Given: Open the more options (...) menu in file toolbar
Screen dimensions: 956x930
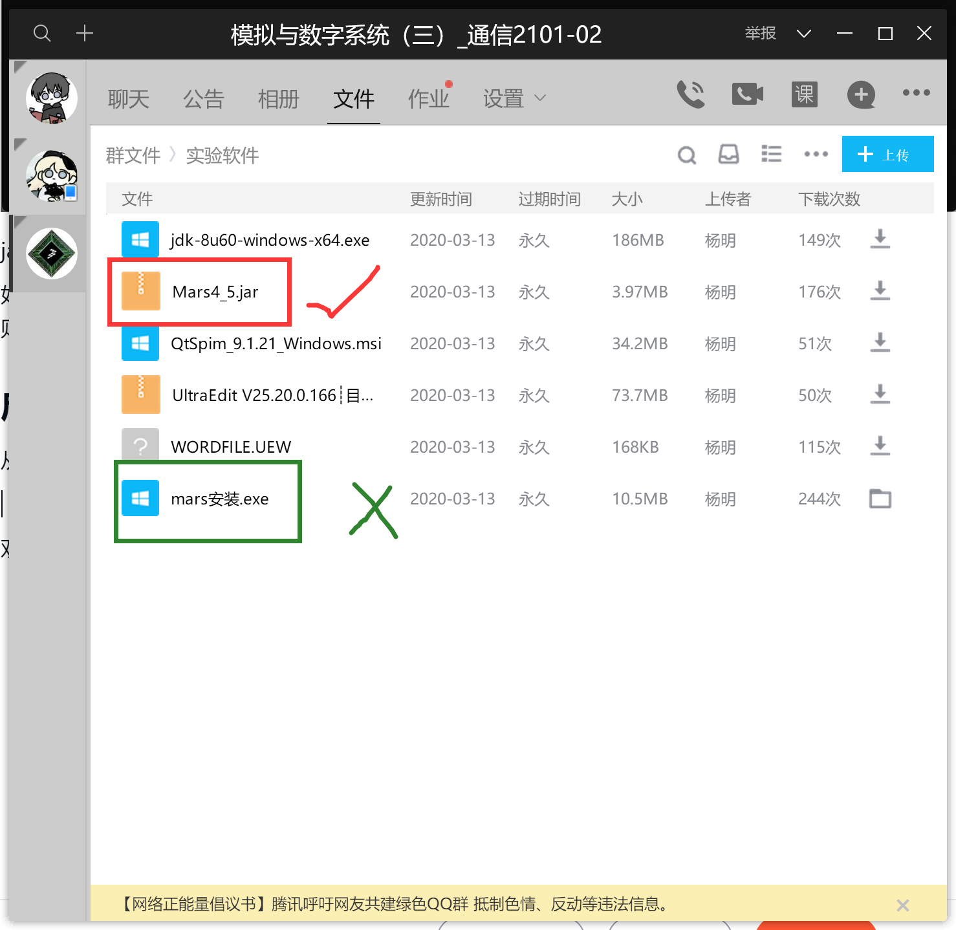Looking at the screenshot, I should coord(815,155).
